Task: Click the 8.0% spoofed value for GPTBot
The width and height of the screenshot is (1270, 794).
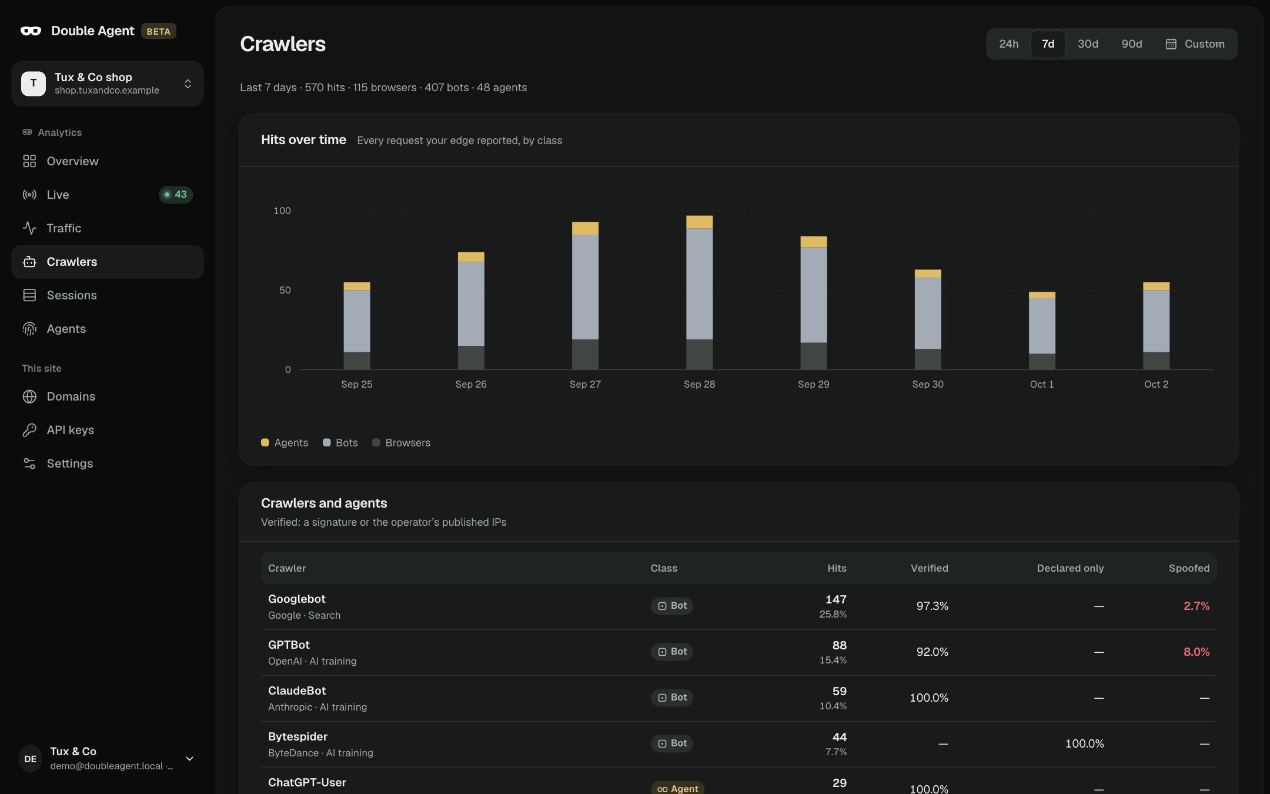Action: pyautogui.click(x=1197, y=652)
